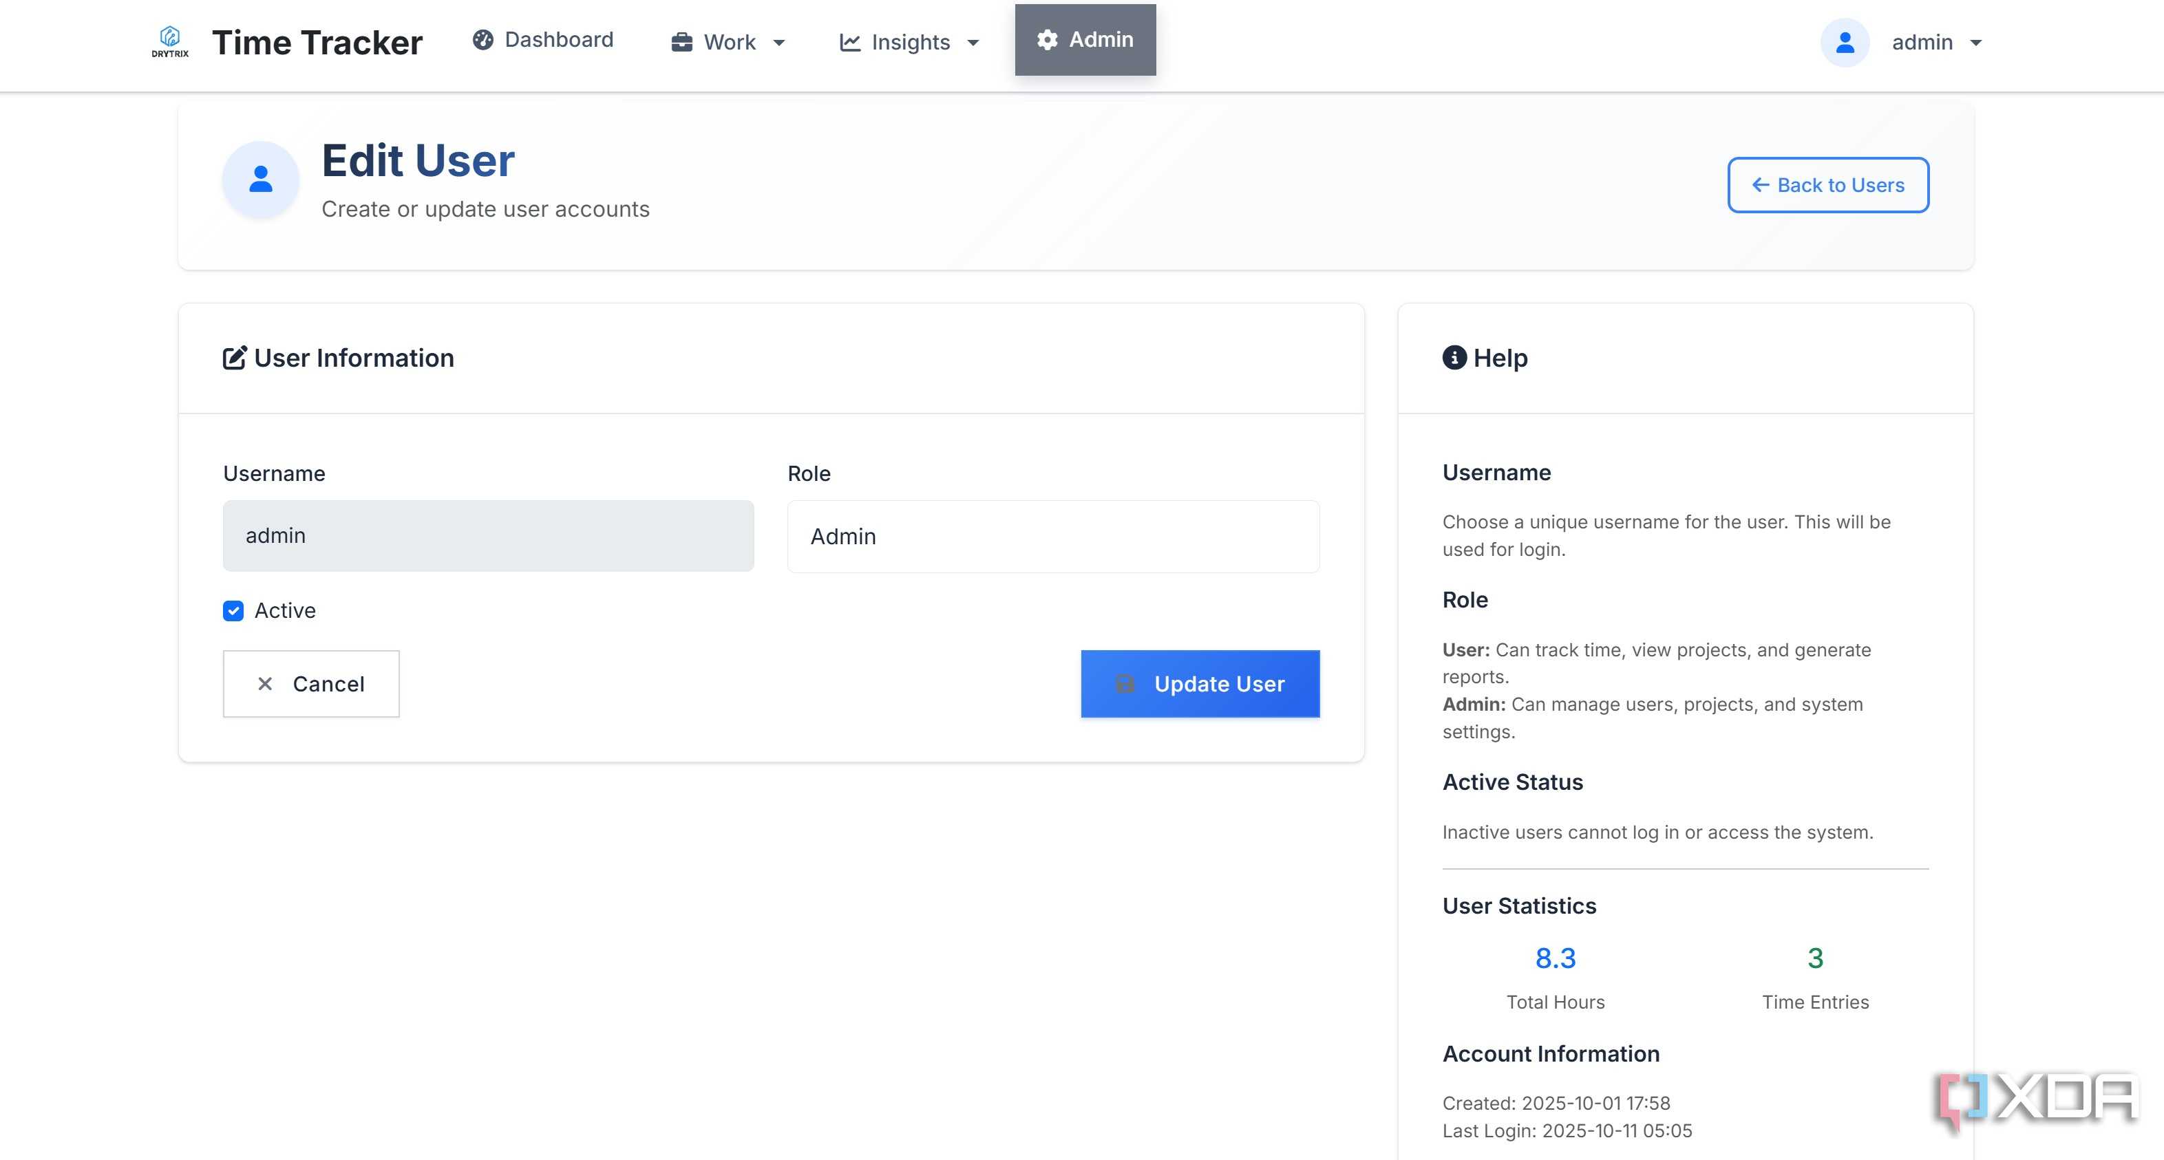Click the 'Last Login: 2025-10-11 05:05' text
2164x1160 pixels.
1567,1130
